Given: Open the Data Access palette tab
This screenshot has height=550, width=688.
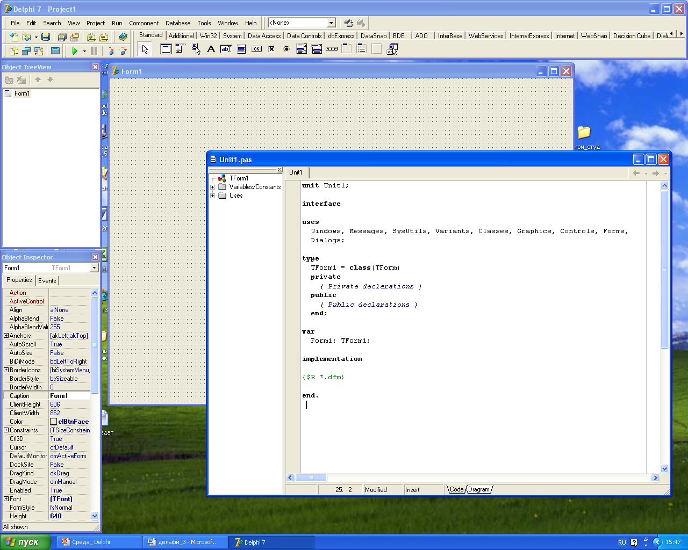Looking at the screenshot, I should click(x=264, y=36).
